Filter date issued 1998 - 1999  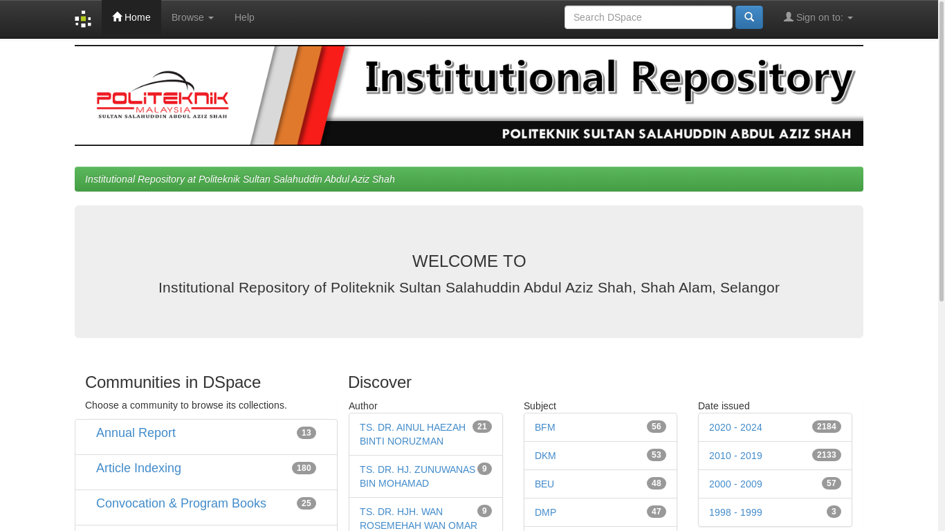[x=735, y=512]
